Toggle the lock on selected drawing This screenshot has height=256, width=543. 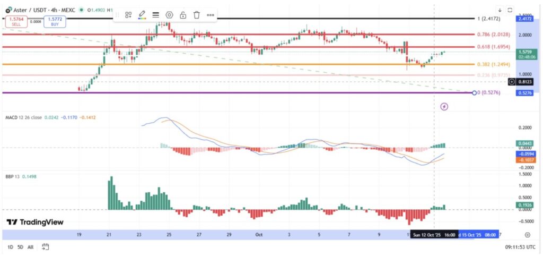click(x=183, y=15)
